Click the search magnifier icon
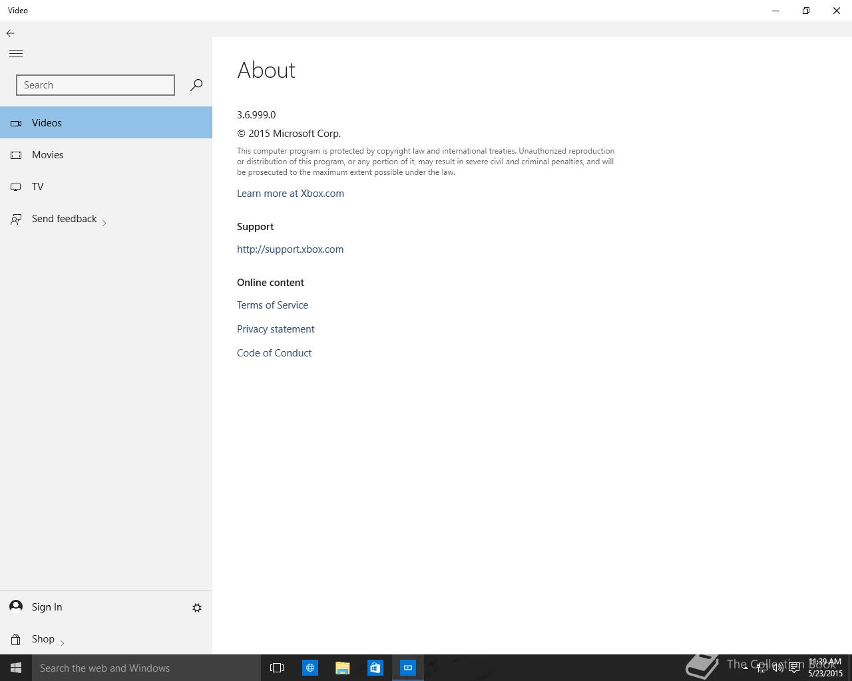Viewport: 852px width, 681px height. tap(196, 85)
